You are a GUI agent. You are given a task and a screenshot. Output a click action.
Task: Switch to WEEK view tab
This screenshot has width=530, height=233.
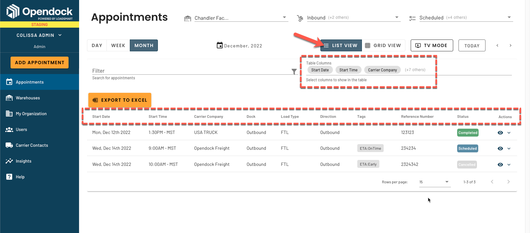click(x=118, y=45)
